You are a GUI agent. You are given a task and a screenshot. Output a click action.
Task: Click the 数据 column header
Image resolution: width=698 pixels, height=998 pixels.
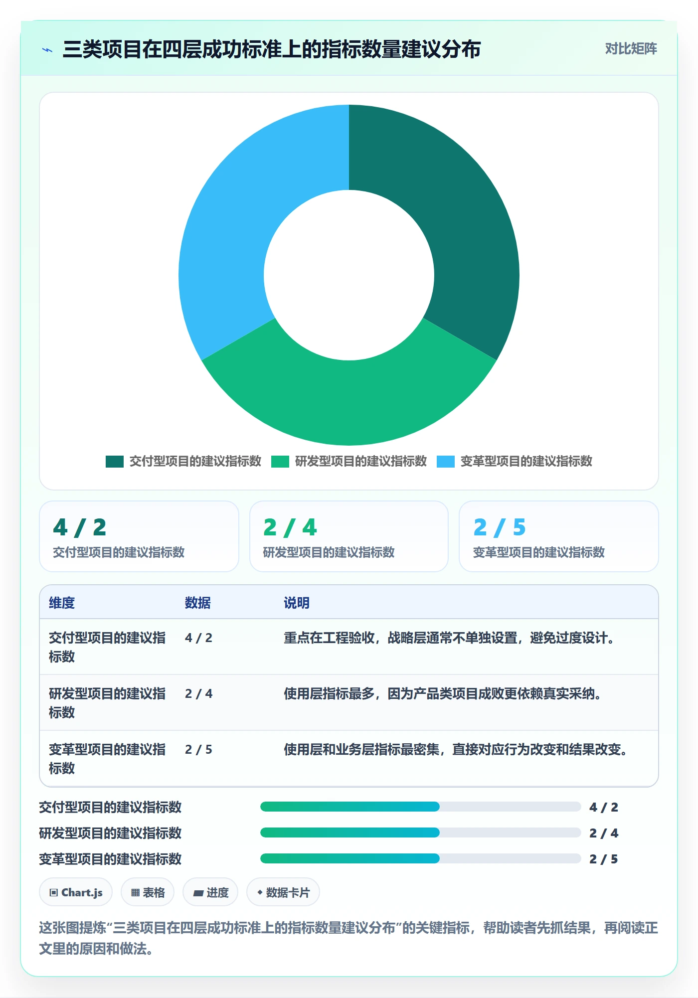(x=197, y=603)
